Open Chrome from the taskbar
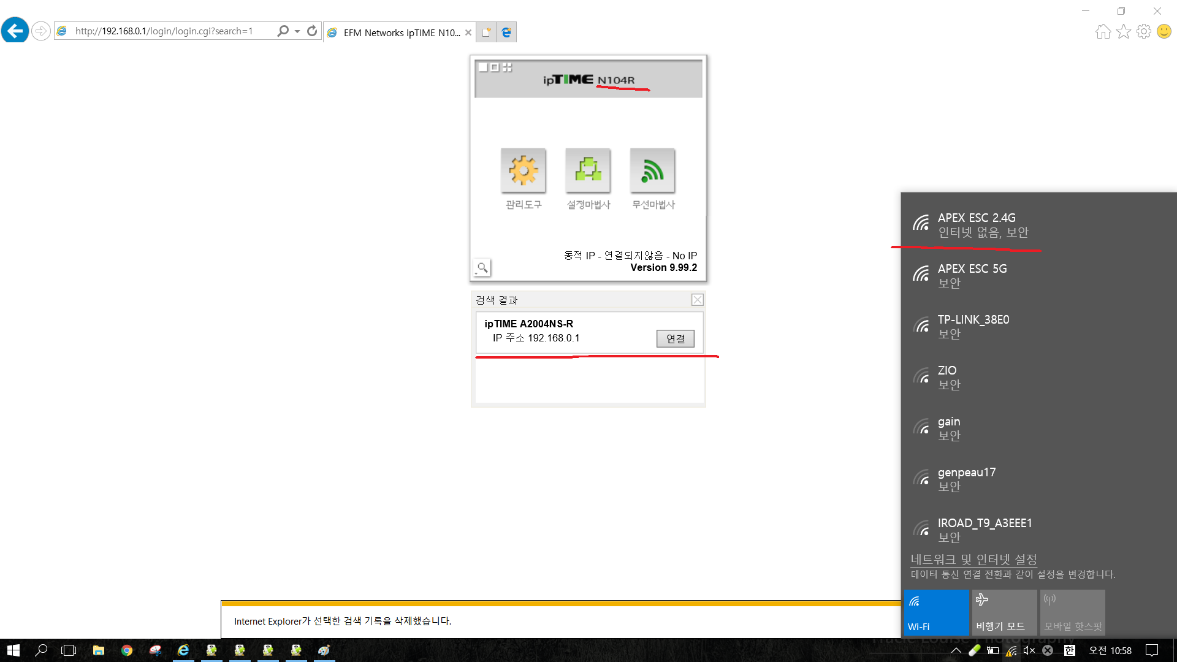This screenshot has height=662, width=1177. [126, 650]
